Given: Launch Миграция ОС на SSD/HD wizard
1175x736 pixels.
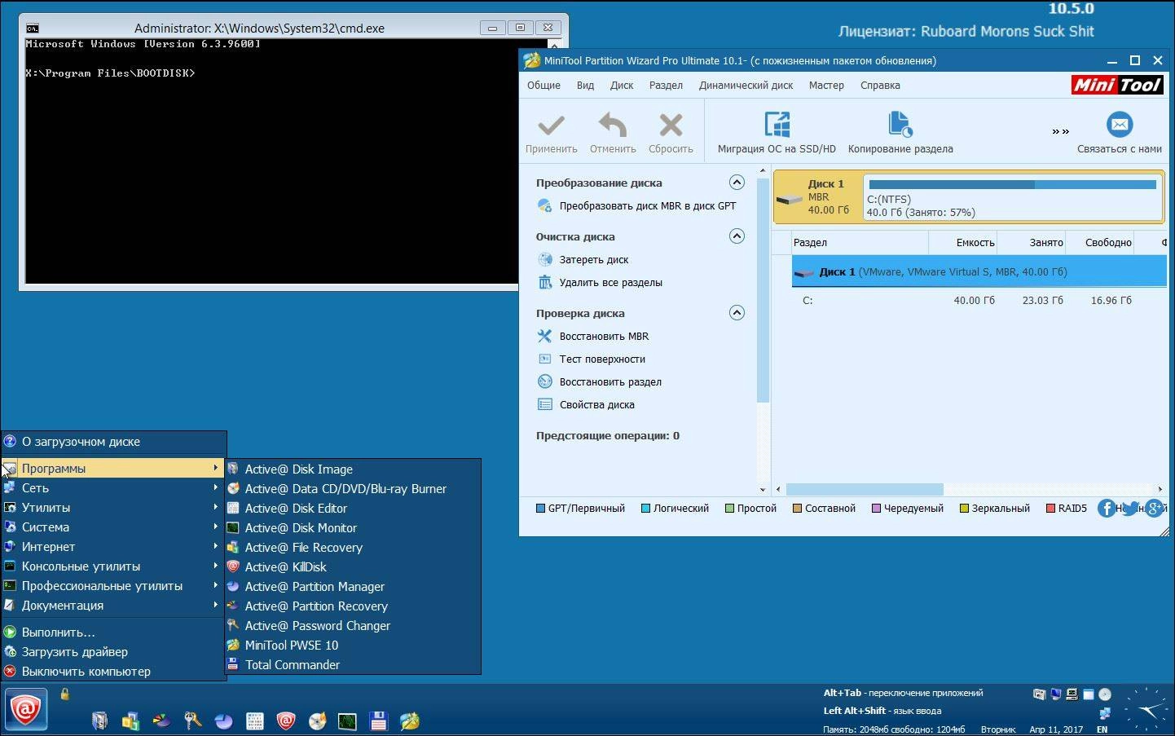Looking at the screenshot, I should pos(777,133).
